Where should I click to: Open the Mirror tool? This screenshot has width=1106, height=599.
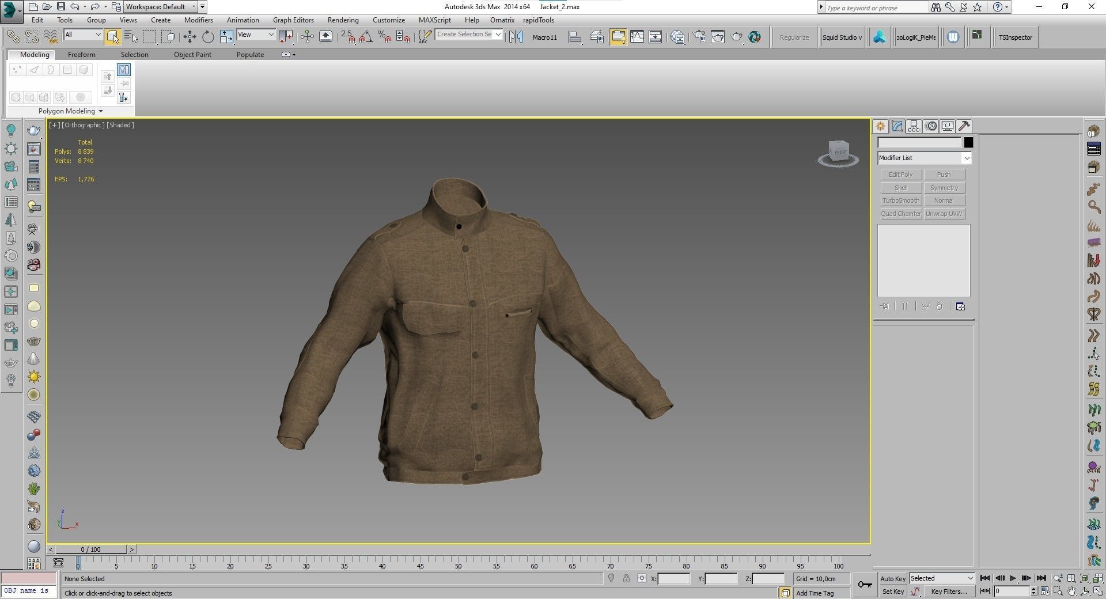516,37
